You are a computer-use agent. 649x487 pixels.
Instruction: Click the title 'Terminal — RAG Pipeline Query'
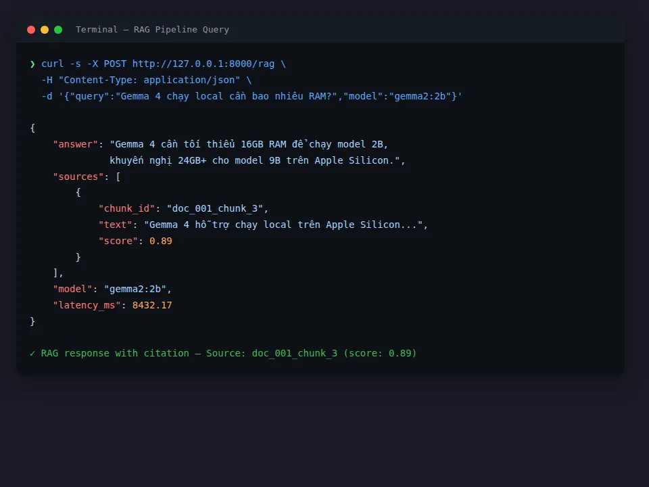click(x=152, y=30)
